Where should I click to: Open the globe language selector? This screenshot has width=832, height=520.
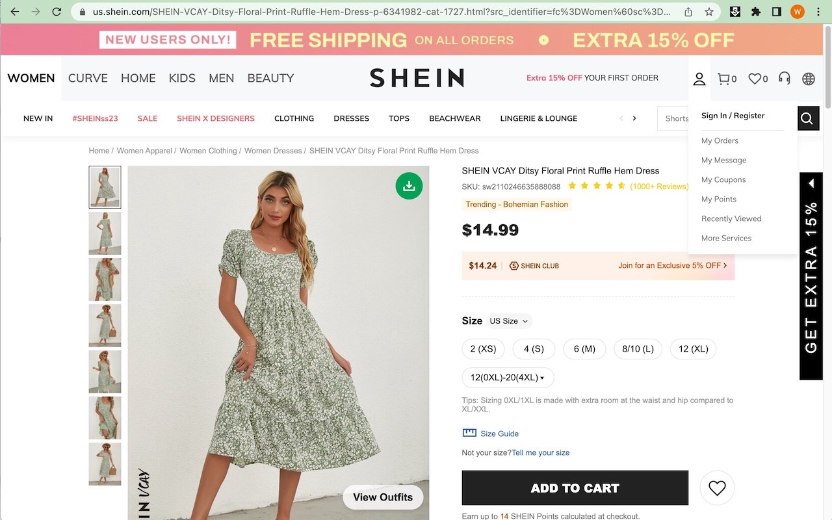[809, 79]
